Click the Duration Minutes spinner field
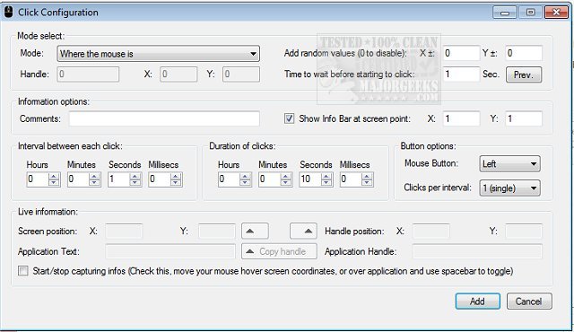The height and width of the screenshot is (332, 574). click(275, 179)
